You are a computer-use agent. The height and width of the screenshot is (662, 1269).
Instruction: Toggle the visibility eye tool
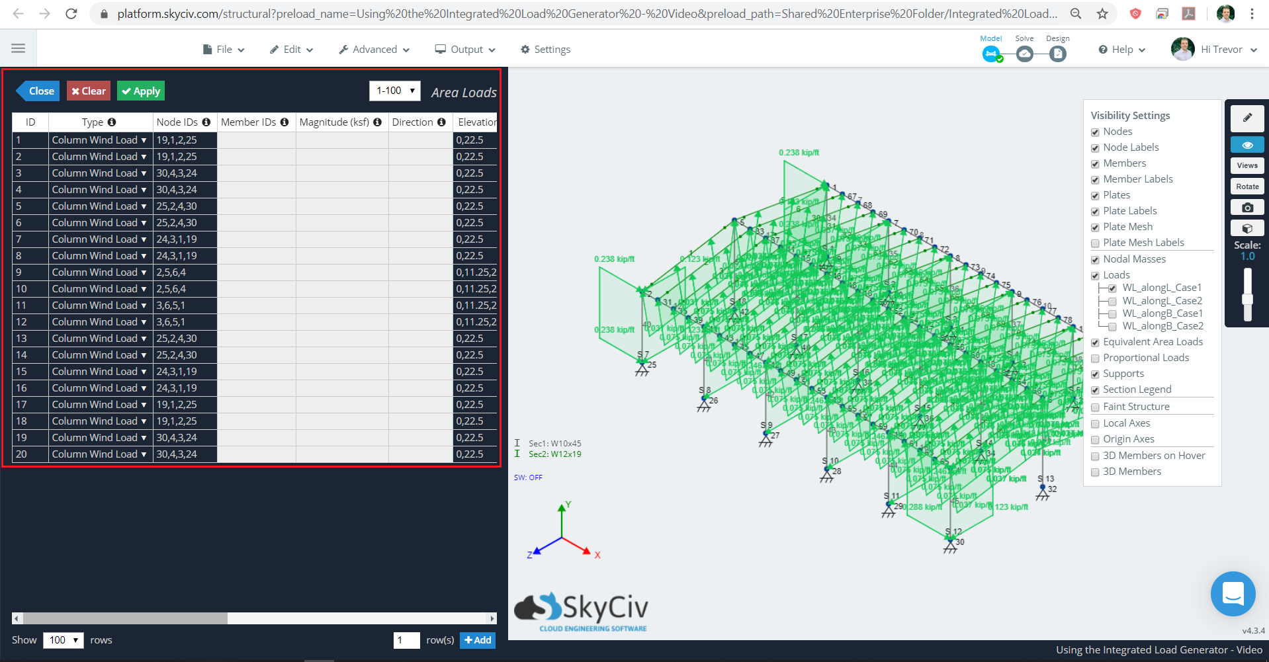click(1247, 144)
